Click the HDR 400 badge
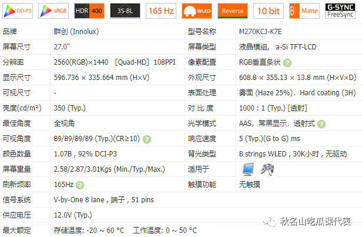 89,11
